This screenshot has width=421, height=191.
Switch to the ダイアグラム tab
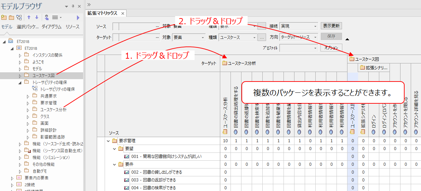click(52, 27)
